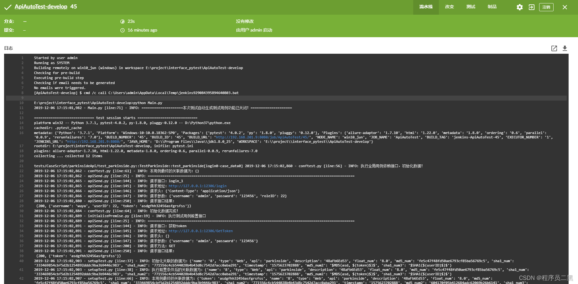Click the 'plugins: allure-adaptor' log line

(146, 151)
